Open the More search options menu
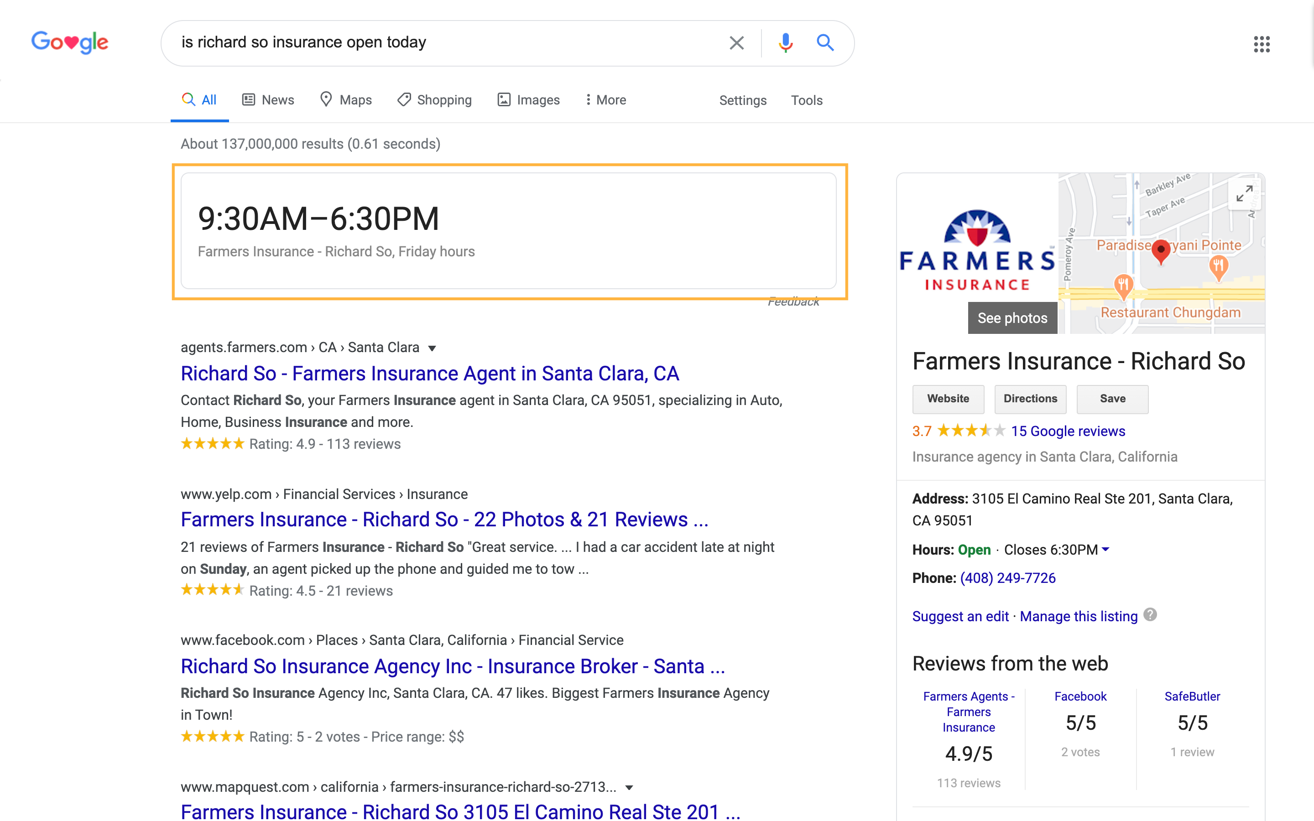Image resolution: width=1314 pixels, height=821 pixels. (605, 100)
